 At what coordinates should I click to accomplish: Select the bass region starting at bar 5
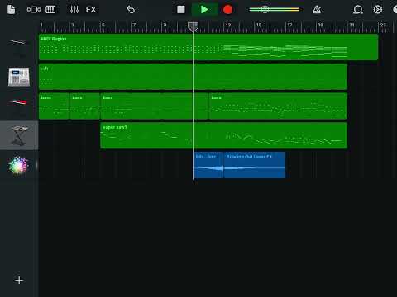pos(155,106)
